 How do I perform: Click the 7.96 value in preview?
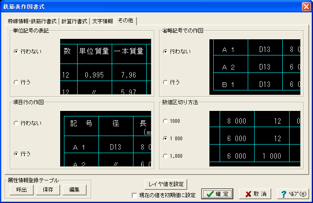(129, 75)
